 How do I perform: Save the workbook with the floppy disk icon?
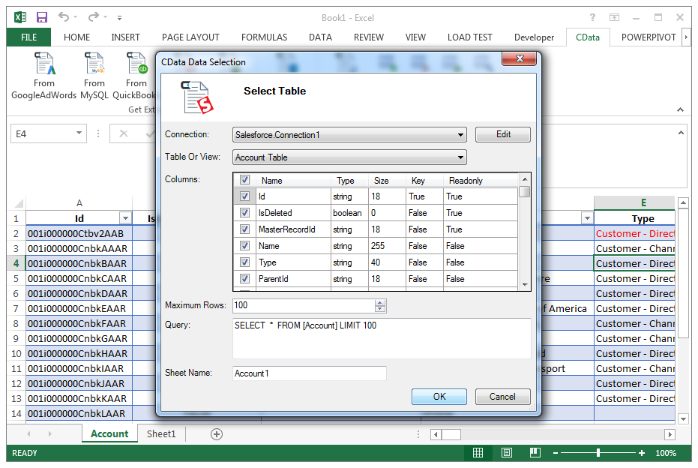pos(42,17)
